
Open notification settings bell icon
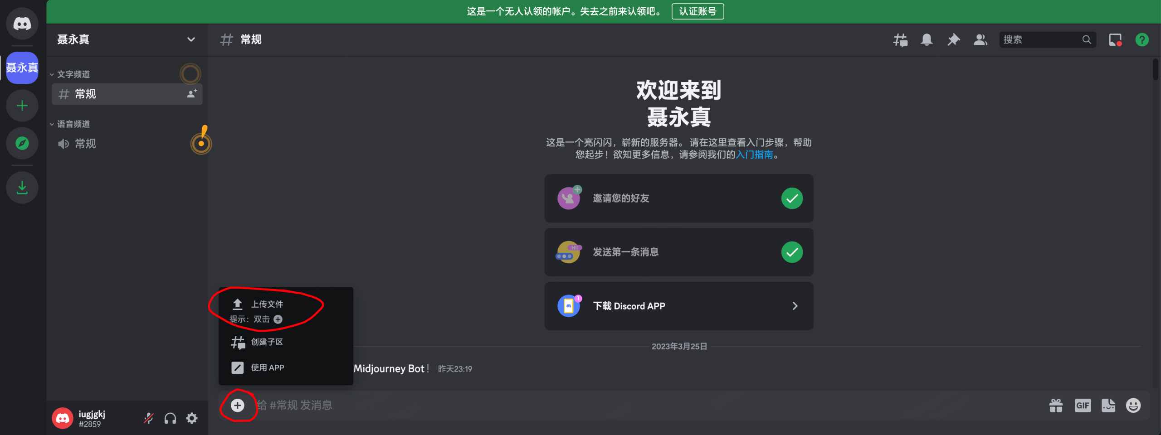point(927,40)
